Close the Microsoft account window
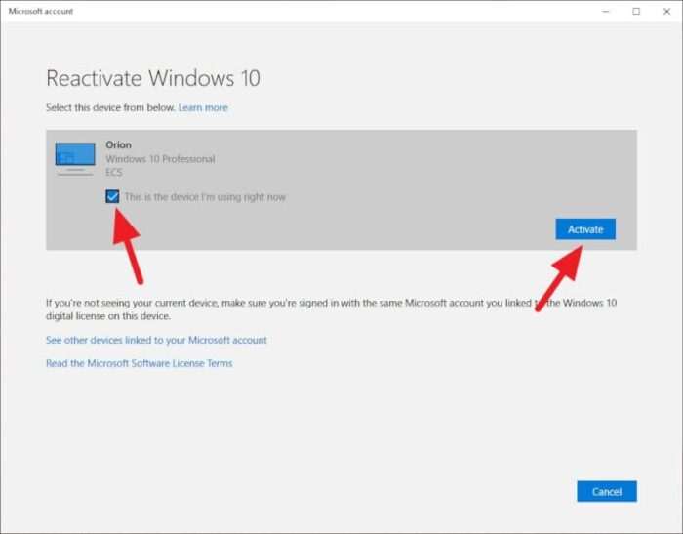The height and width of the screenshot is (534, 683). click(x=666, y=12)
